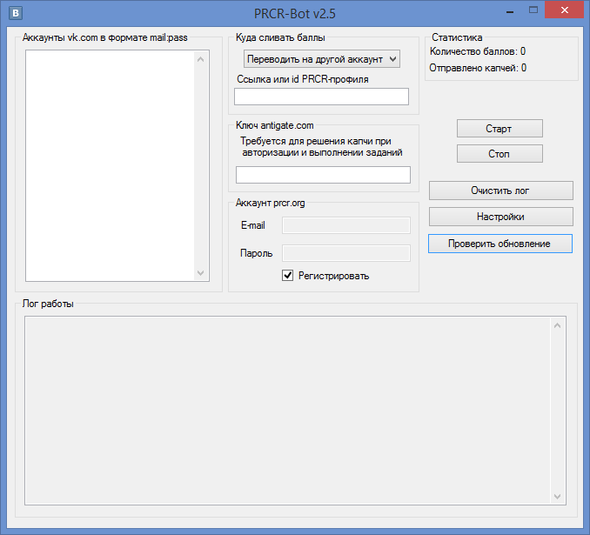Click 'Очистить лог' button
590x535 pixels.
(x=501, y=191)
